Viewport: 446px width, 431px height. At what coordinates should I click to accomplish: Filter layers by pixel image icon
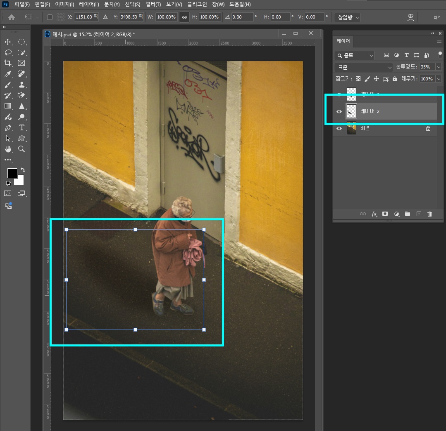(386, 55)
